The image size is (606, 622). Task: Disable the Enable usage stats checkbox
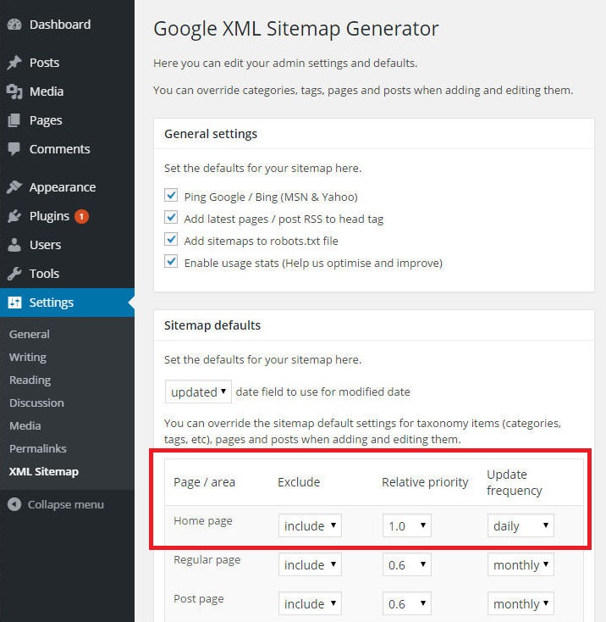(x=170, y=263)
